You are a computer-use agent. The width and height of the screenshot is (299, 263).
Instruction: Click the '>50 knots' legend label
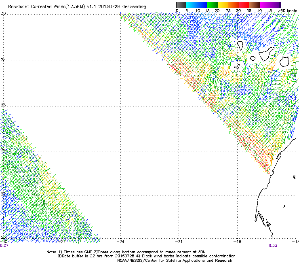(x=287, y=11)
